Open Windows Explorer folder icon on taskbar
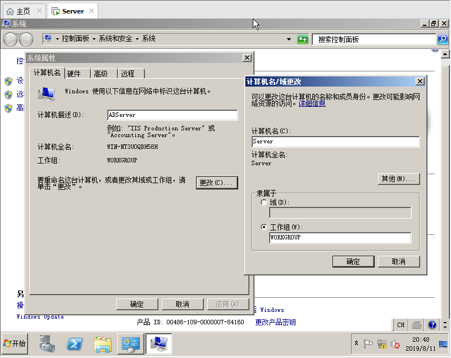Image resolution: width=451 pixels, height=358 pixels. click(x=103, y=344)
